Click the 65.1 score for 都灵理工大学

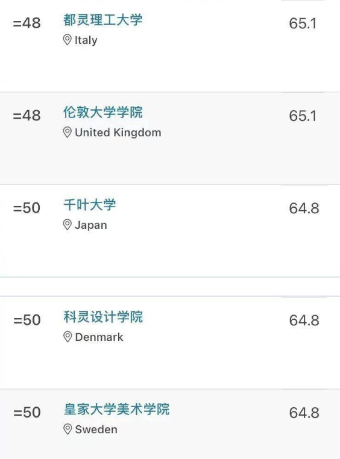[x=303, y=23]
